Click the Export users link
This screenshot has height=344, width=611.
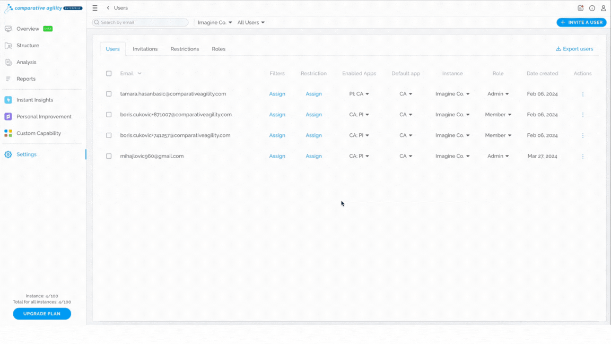tap(574, 49)
